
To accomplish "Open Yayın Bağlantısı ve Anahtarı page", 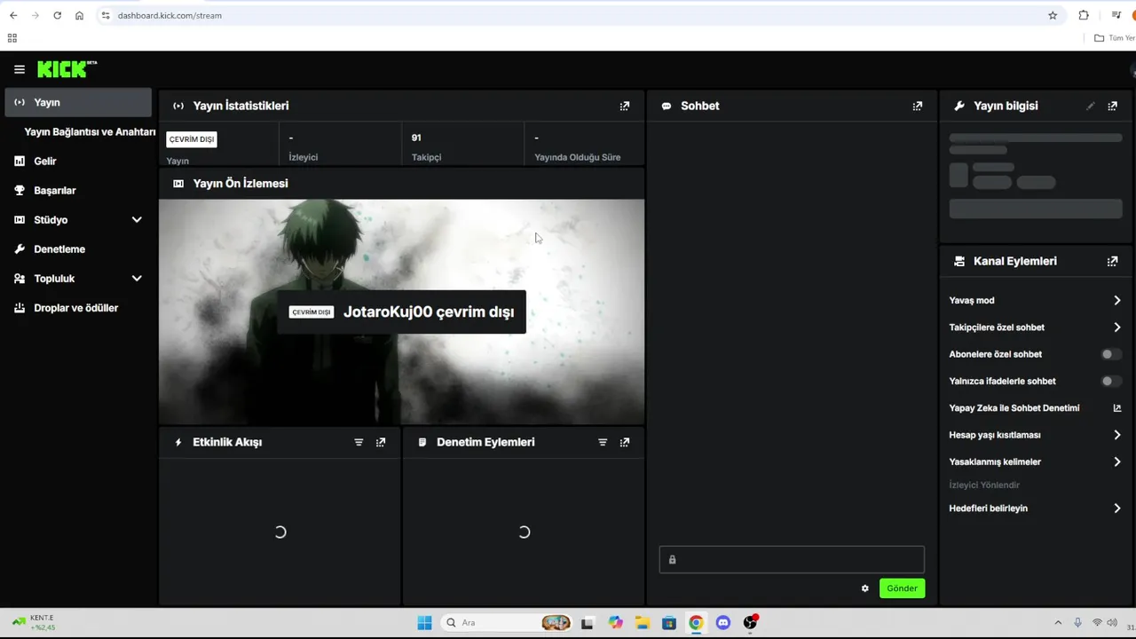I will [x=90, y=131].
